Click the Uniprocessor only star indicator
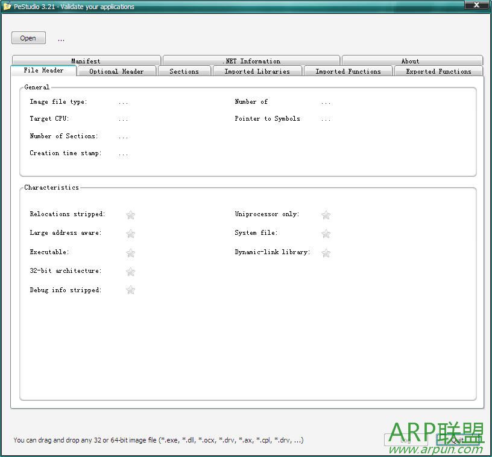492x457 pixels. click(x=326, y=215)
